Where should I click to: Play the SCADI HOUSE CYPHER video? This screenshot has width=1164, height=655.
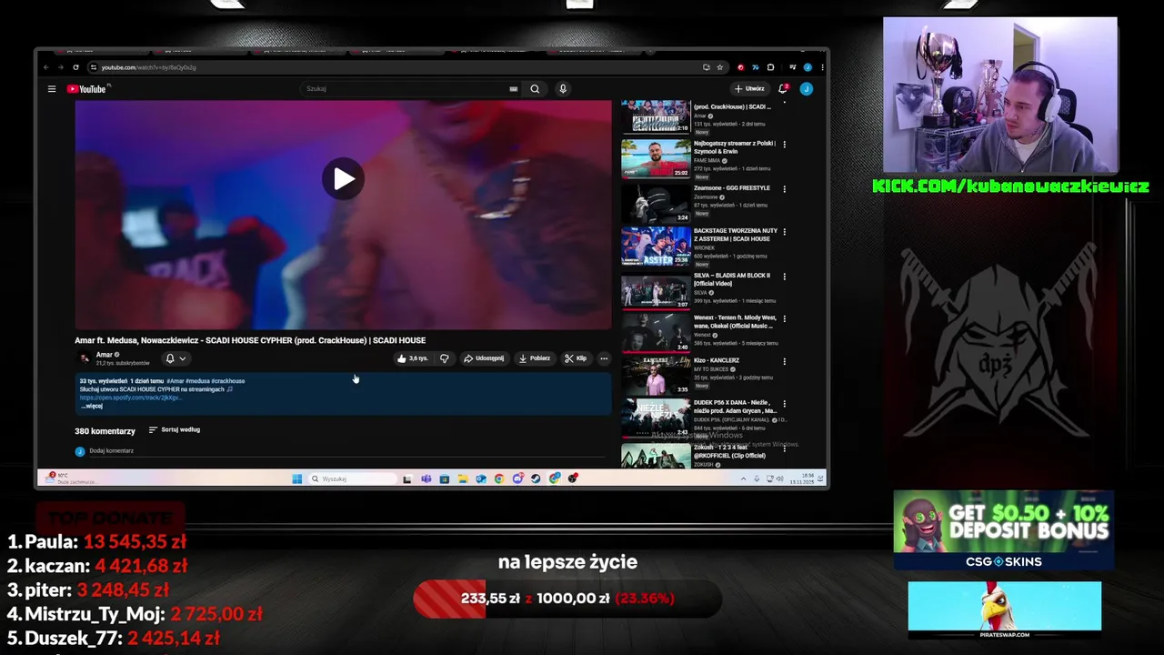pos(343,179)
